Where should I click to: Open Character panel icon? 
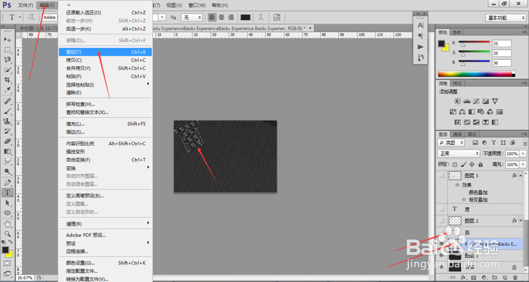click(421, 25)
